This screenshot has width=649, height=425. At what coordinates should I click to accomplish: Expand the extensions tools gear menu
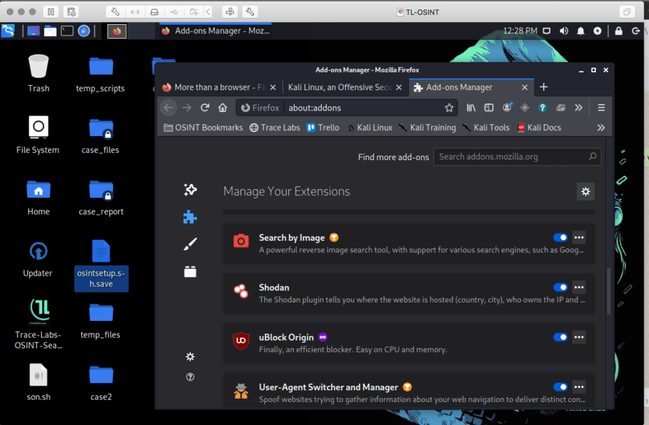coord(585,191)
